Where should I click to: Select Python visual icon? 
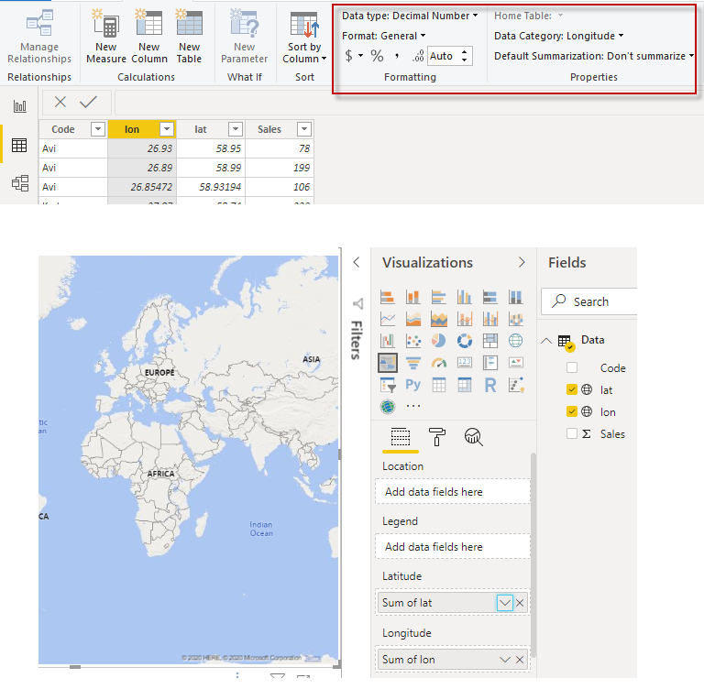(x=413, y=385)
